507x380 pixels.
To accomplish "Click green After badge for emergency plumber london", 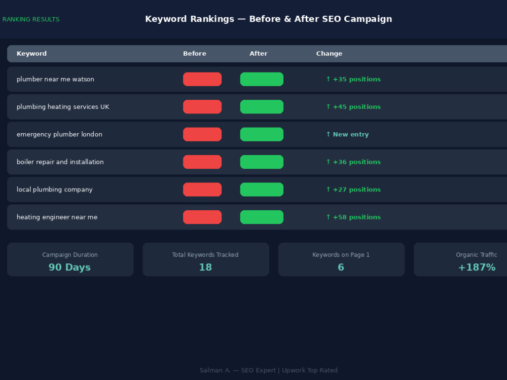I will pyautogui.click(x=262, y=134).
